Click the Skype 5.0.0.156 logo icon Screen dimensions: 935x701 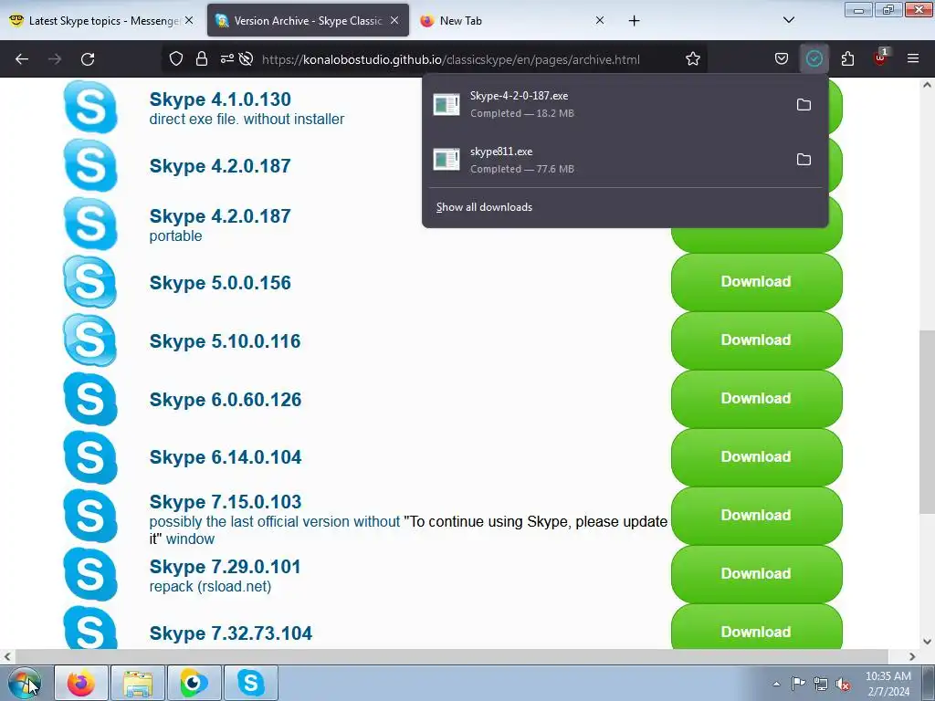[x=90, y=282]
